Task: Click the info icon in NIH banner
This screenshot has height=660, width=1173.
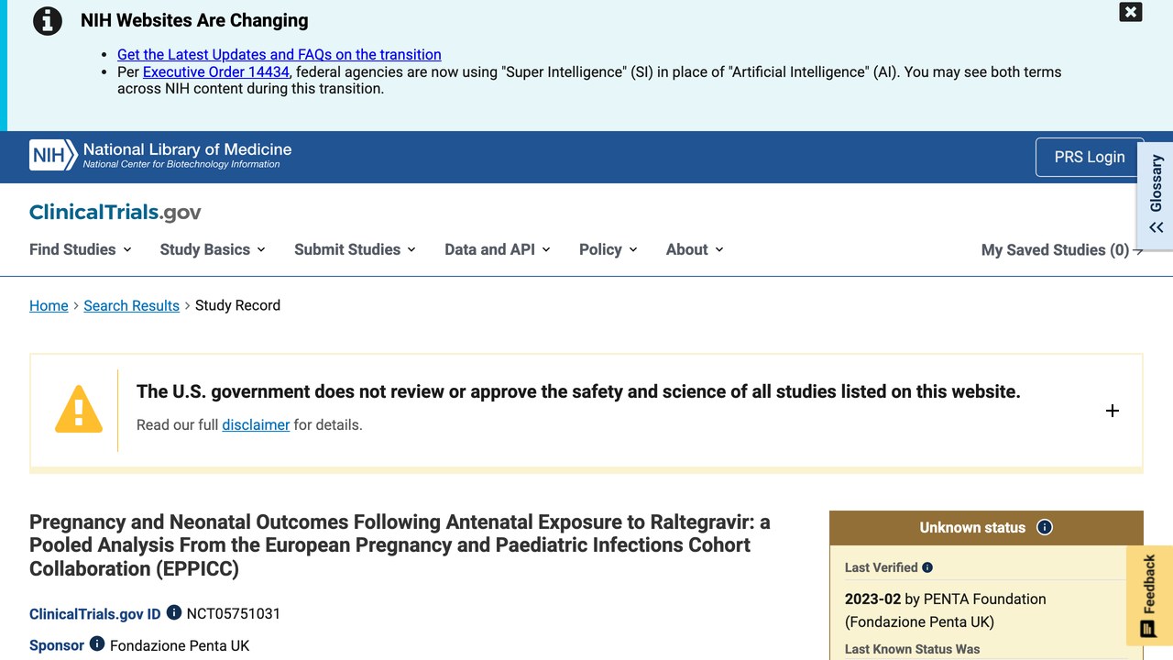Action: click(48, 20)
